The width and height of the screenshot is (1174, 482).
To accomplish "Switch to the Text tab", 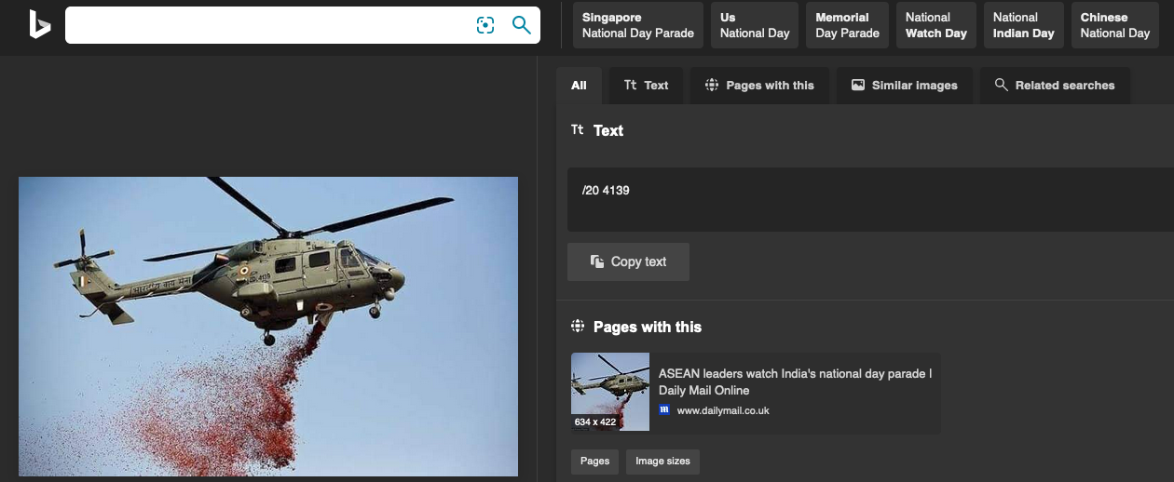I will (x=646, y=86).
